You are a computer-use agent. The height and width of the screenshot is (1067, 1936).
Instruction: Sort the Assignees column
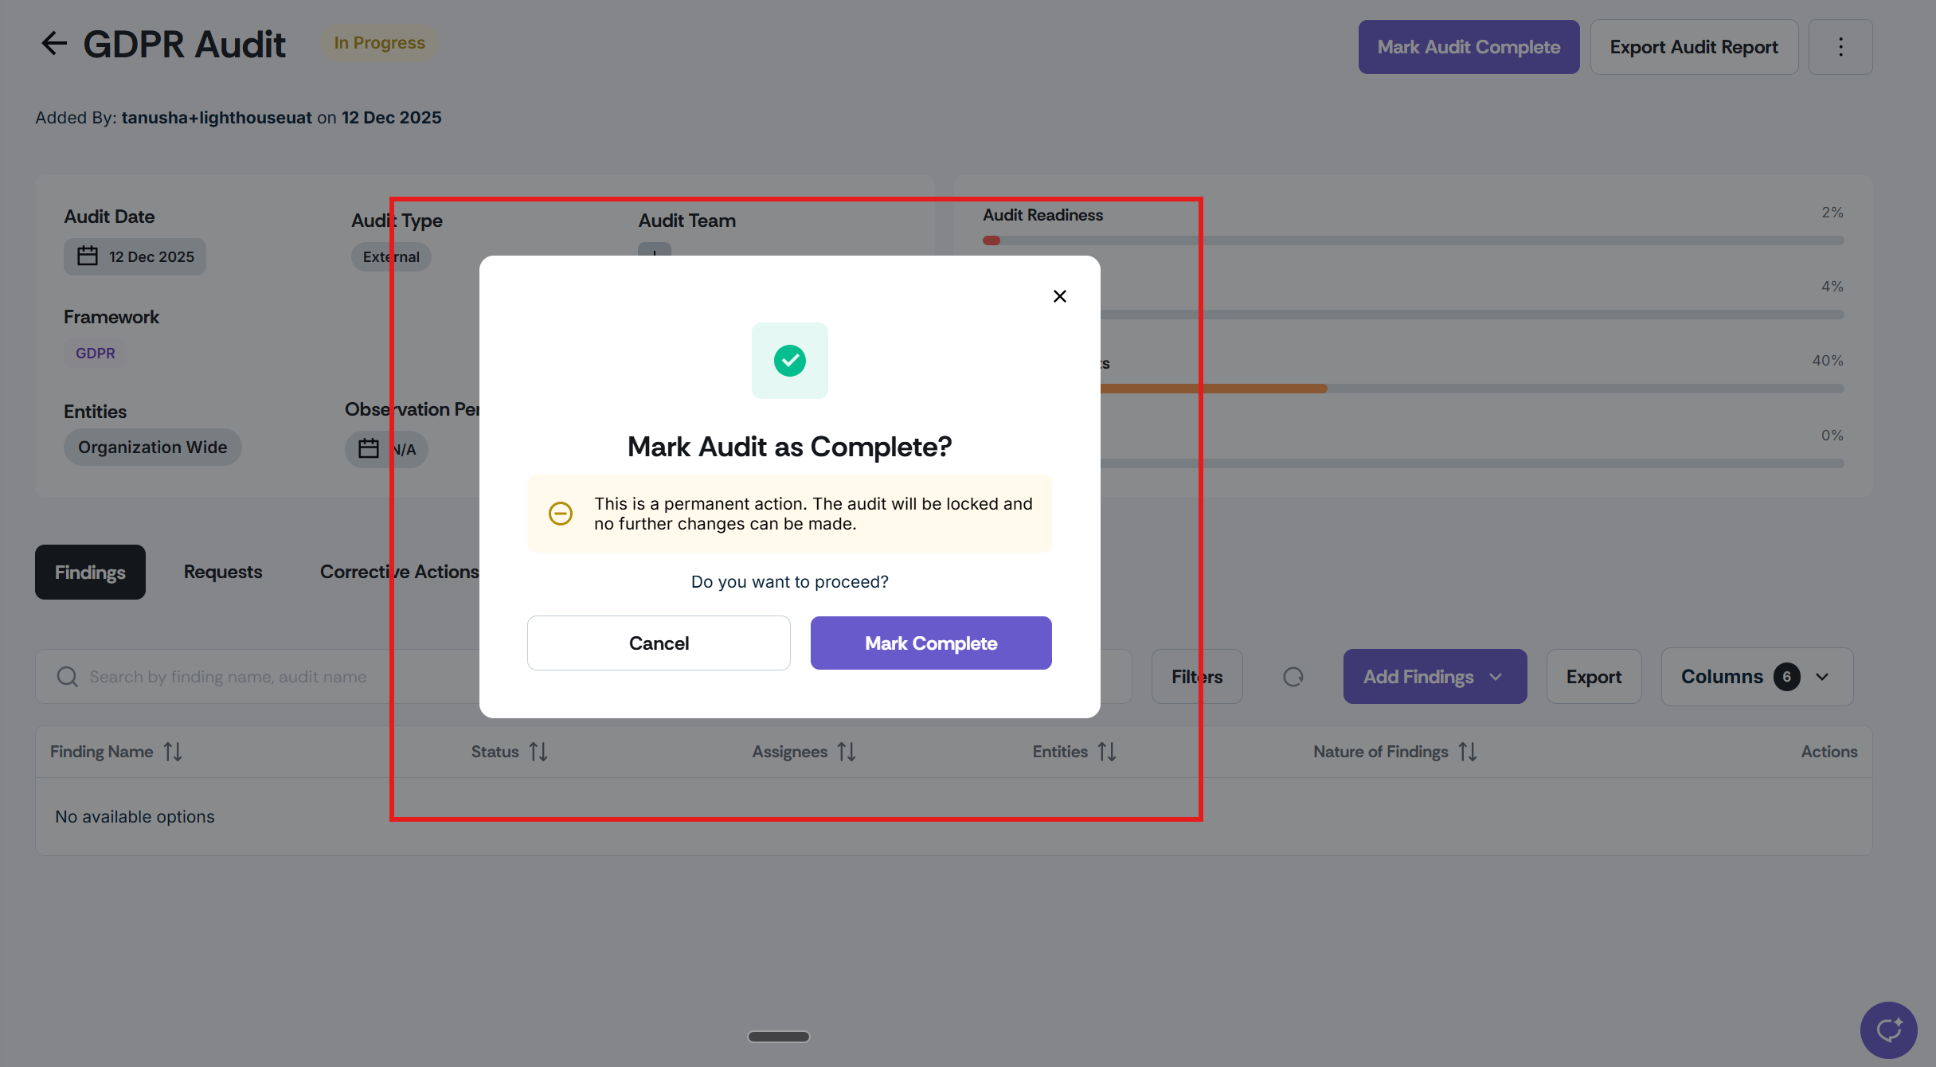(x=846, y=752)
